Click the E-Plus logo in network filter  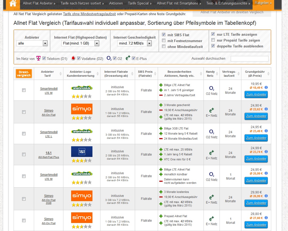(128, 58)
